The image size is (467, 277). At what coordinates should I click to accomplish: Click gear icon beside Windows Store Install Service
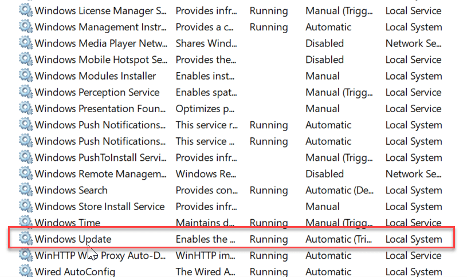26,206
